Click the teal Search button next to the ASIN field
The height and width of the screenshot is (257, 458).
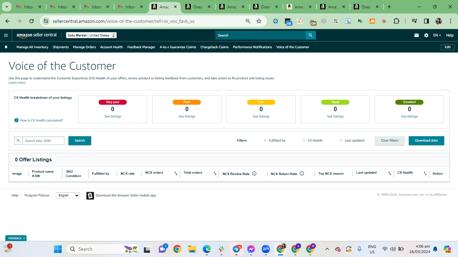pos(80,141)
